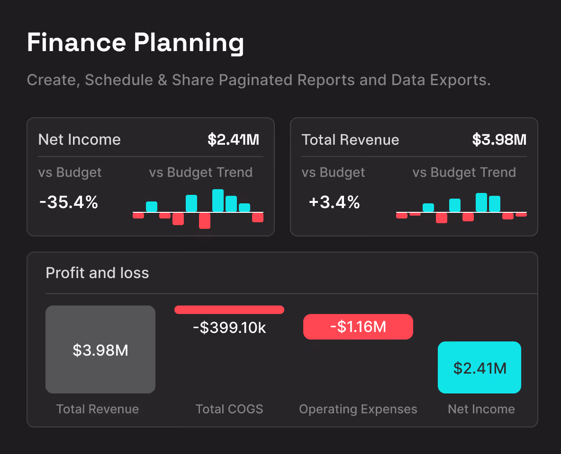Click the Total Revenue card title

[x=350, y=140]
